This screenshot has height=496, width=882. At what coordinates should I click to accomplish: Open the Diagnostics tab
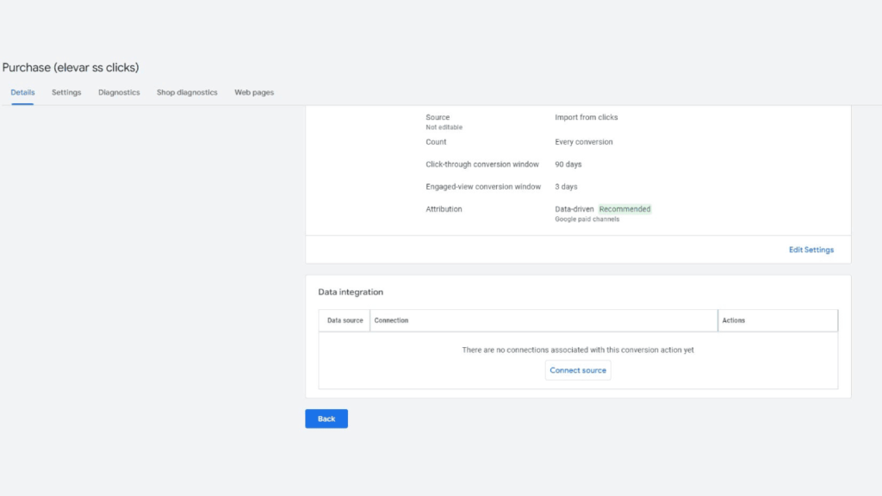[119, 92]
